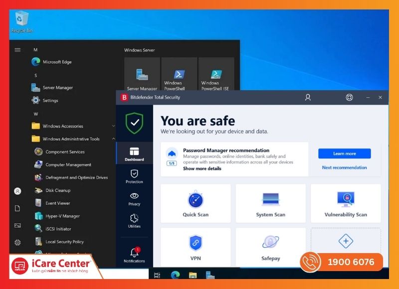Image resolution: width=399 pixels, height=289 pixels.
Task: Add a quick action with the plus tile
Action: coord(346,241)
